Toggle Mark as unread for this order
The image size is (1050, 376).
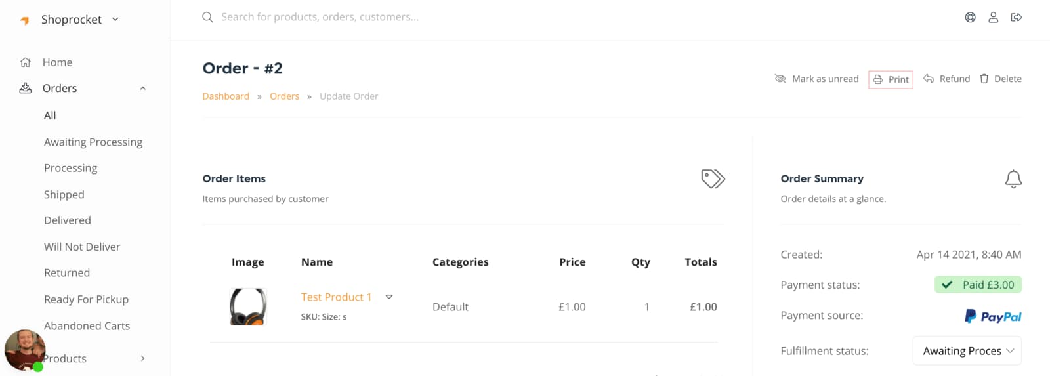[817, 79]
